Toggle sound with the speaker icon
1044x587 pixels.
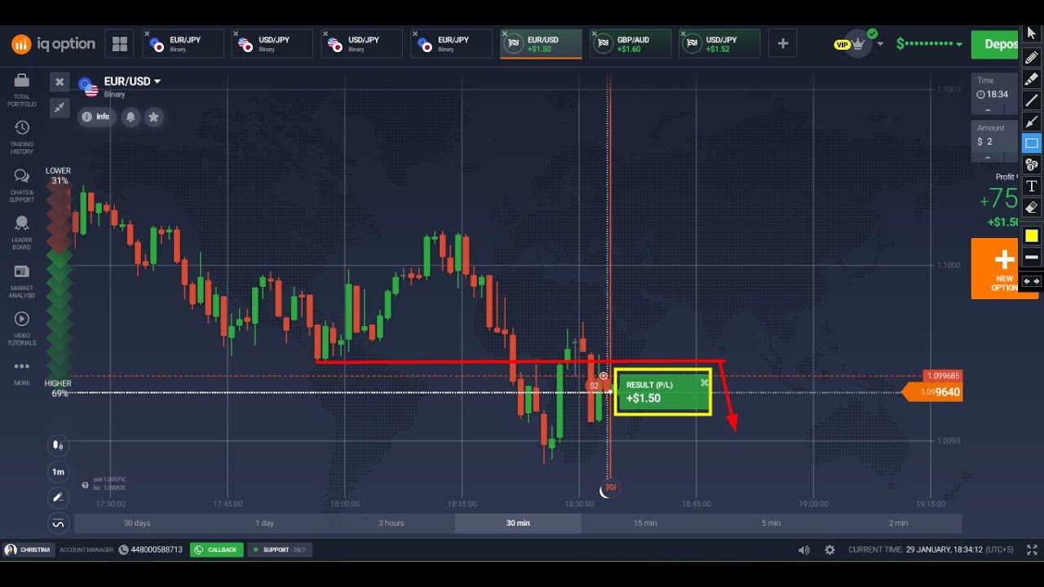[804, 549]
